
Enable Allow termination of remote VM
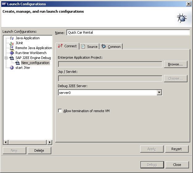click(x=60, y=111)
